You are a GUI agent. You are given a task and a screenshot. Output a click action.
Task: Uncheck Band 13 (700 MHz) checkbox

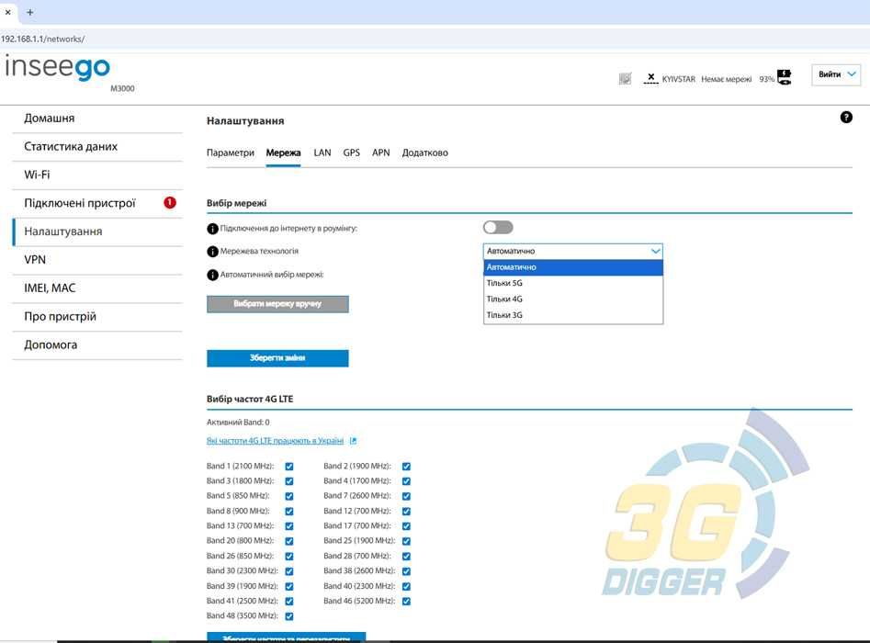(x=289, y=526)
